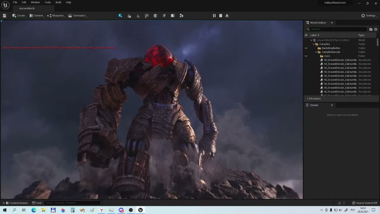Collapse the CampfireDecals folder
Image resolution: width=380 pixels, height=214 pixels.
[316, 52]
